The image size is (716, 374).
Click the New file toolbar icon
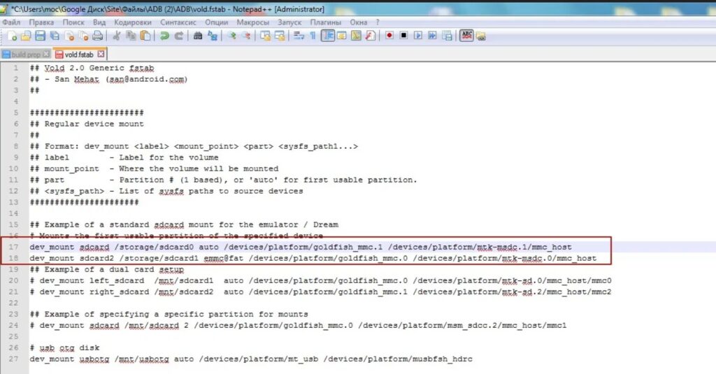pos(13,36)
